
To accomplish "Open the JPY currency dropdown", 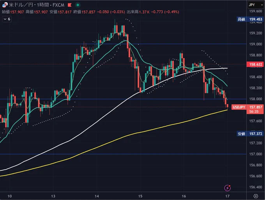I will (256, 5).
